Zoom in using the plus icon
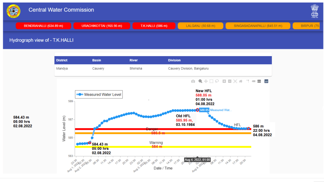 [224, 81]
